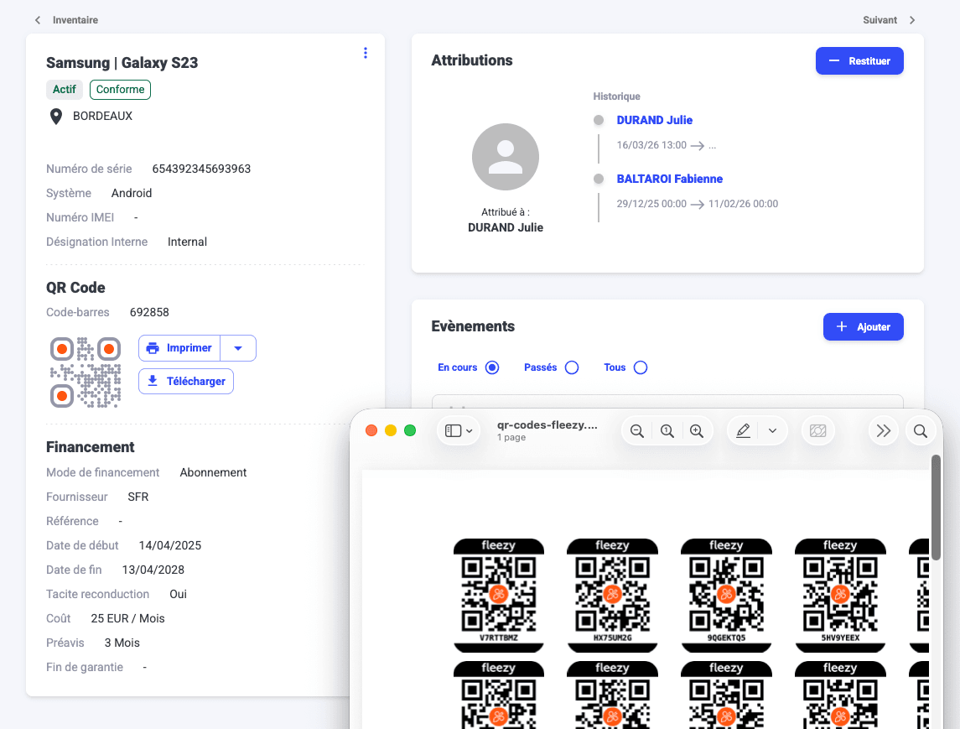Click the back chevron next to Inventaire
Viewport: 960px width, 729px height.
[38, 20]
